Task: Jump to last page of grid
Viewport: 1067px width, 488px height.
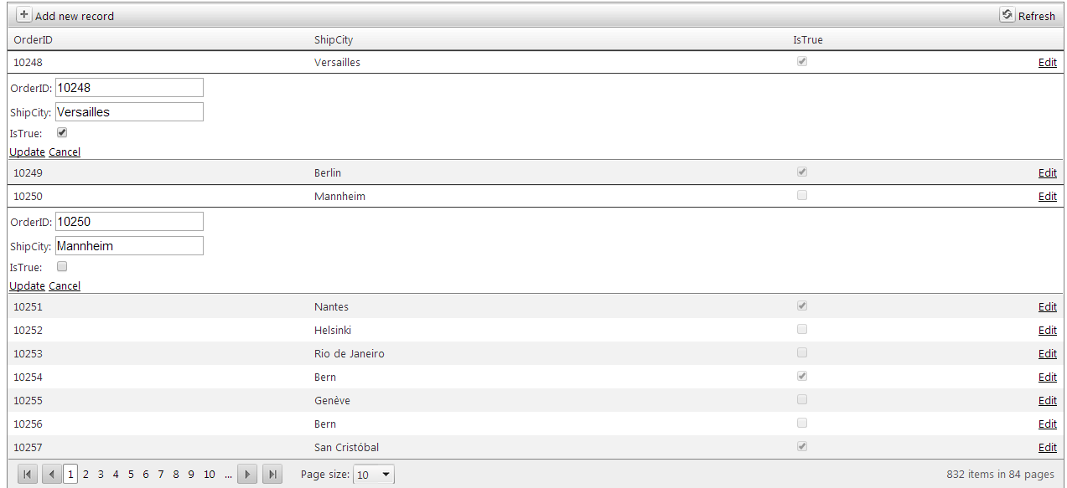Action: click(x=272, y=475)
